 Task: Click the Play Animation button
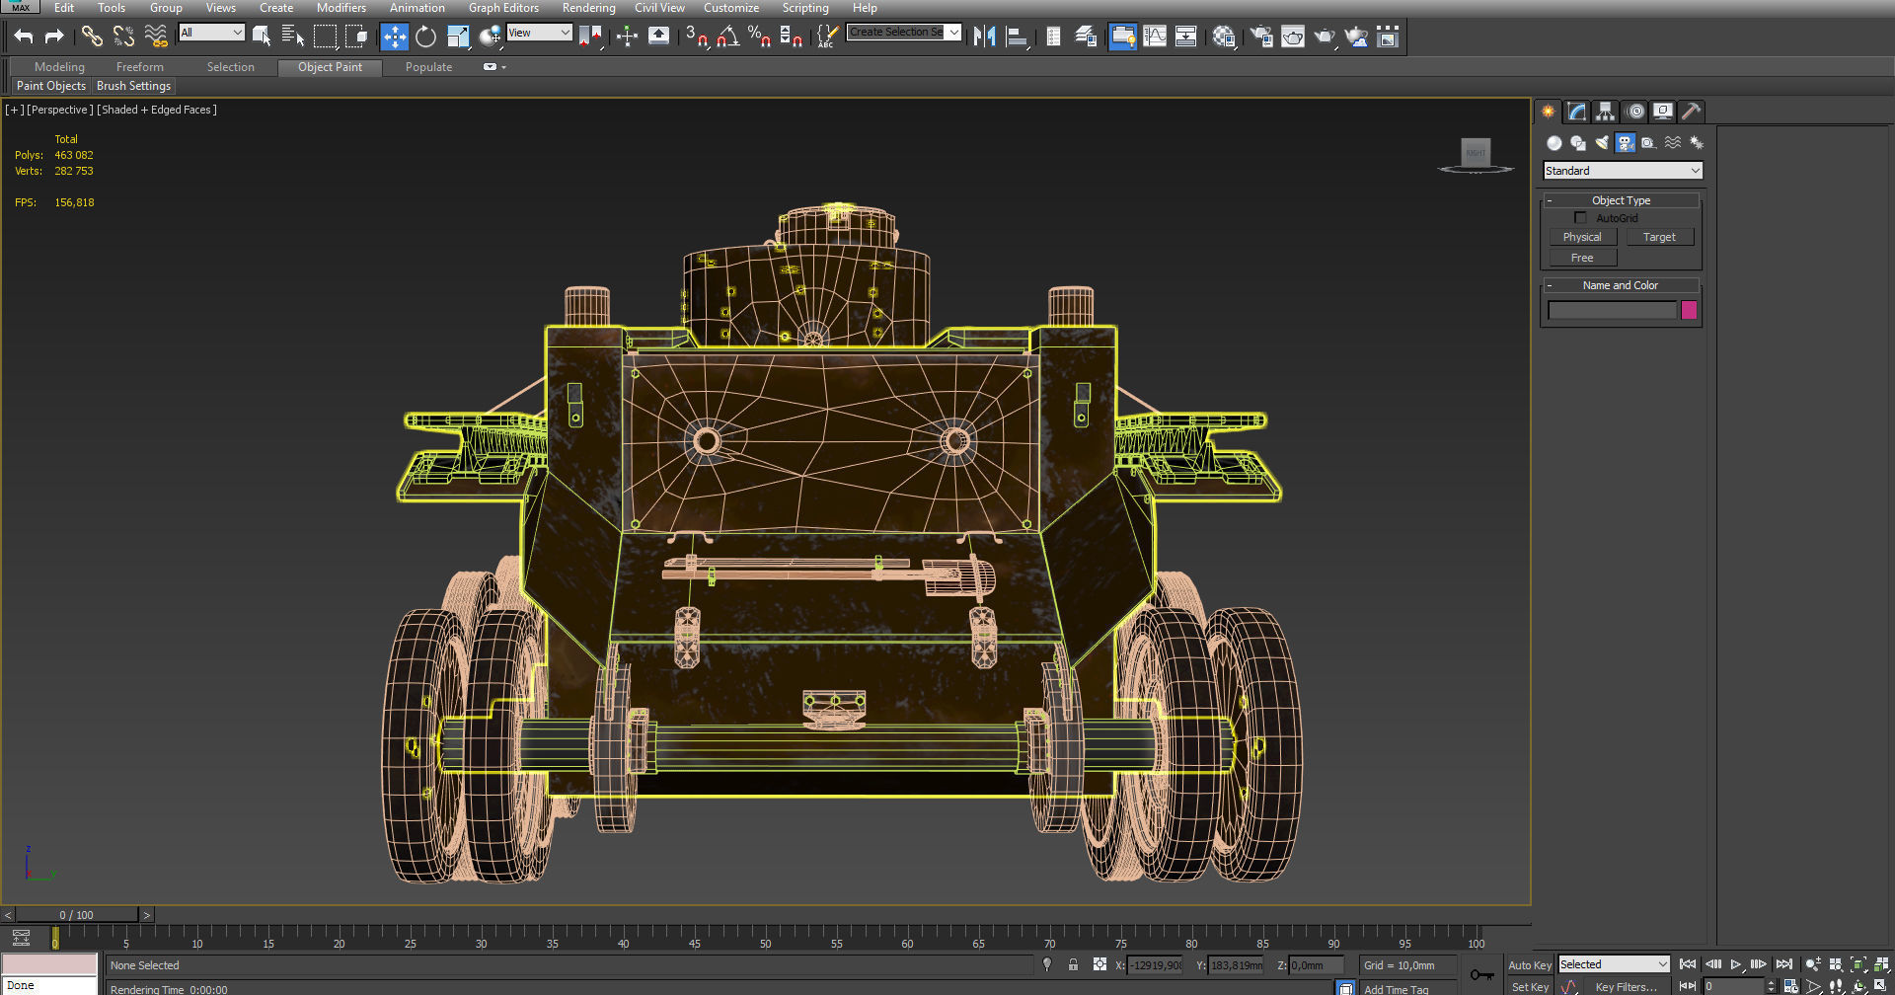point(1736,964)
